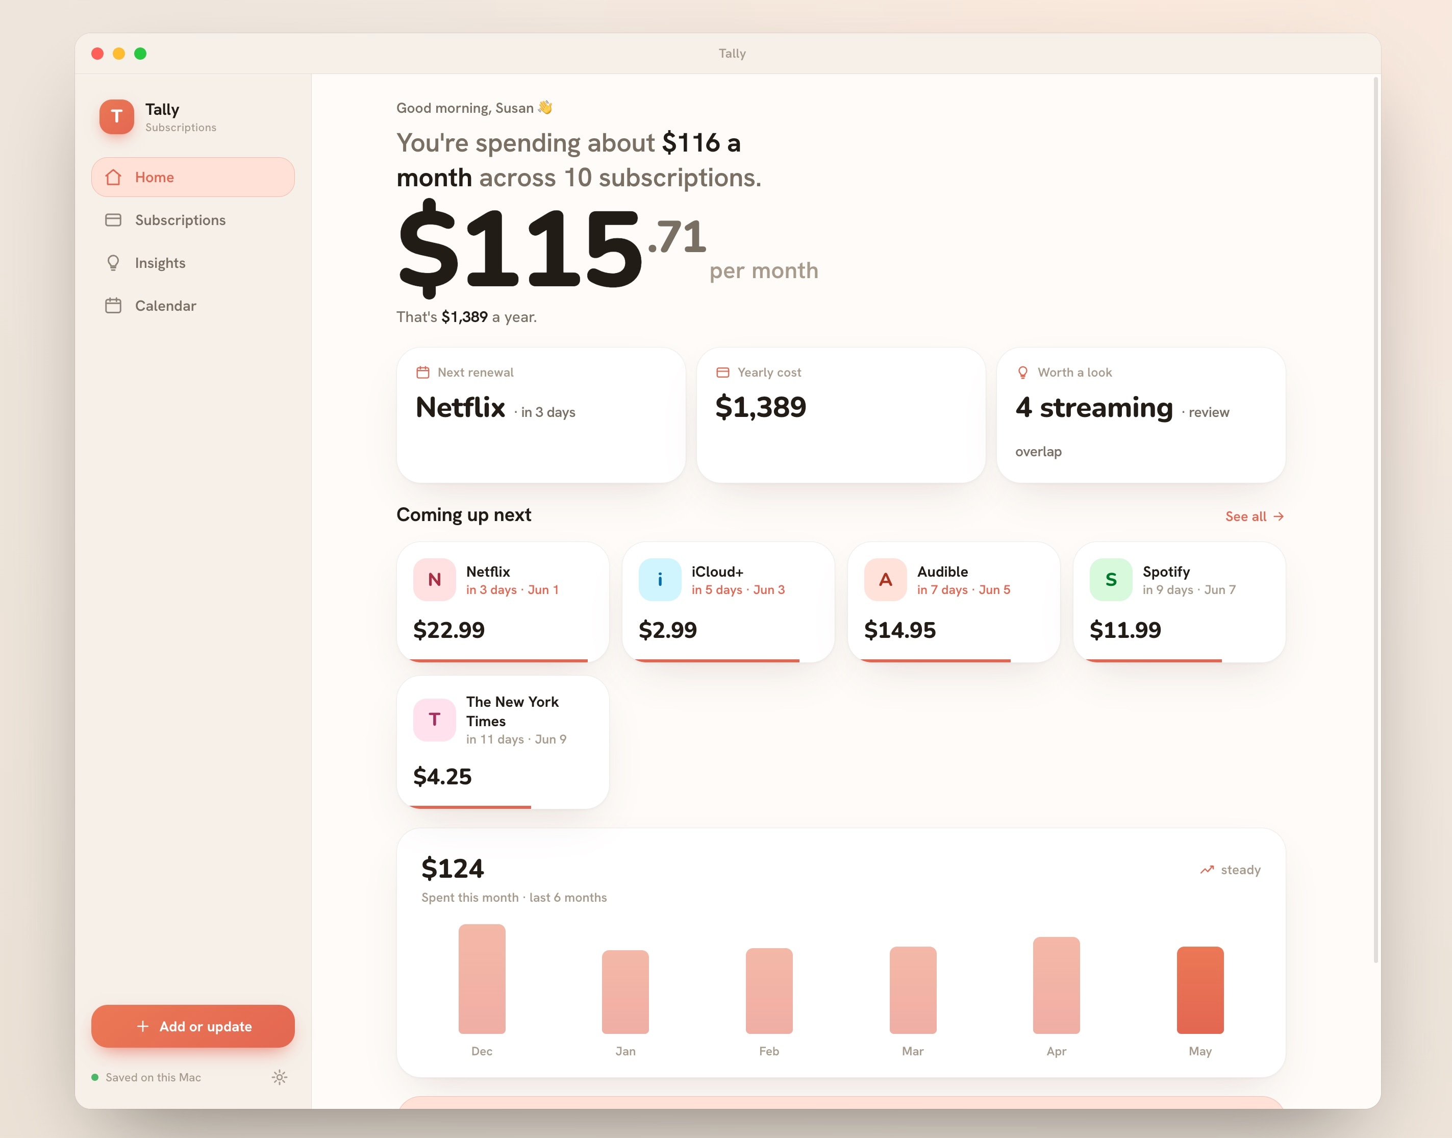Open the Calendar section
The width and height of the screenshot is (1452, 1138).
[x=192, y=306]
